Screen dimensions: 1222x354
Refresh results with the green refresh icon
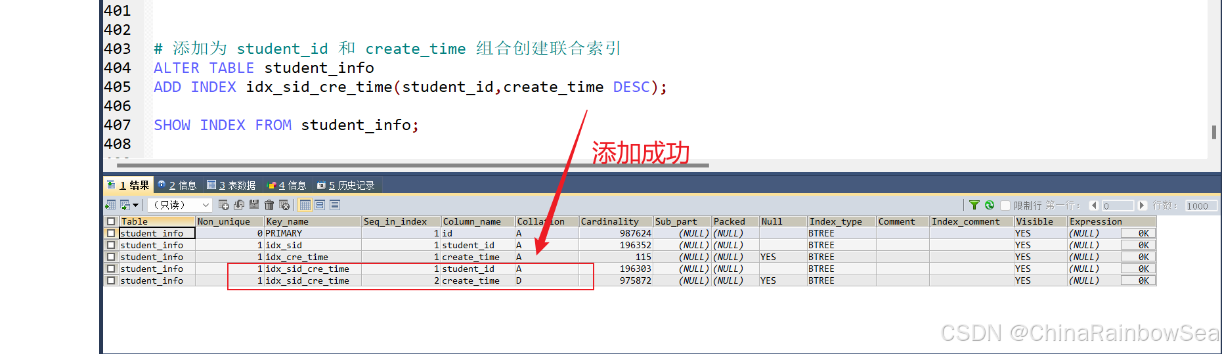tap(990, 206)
